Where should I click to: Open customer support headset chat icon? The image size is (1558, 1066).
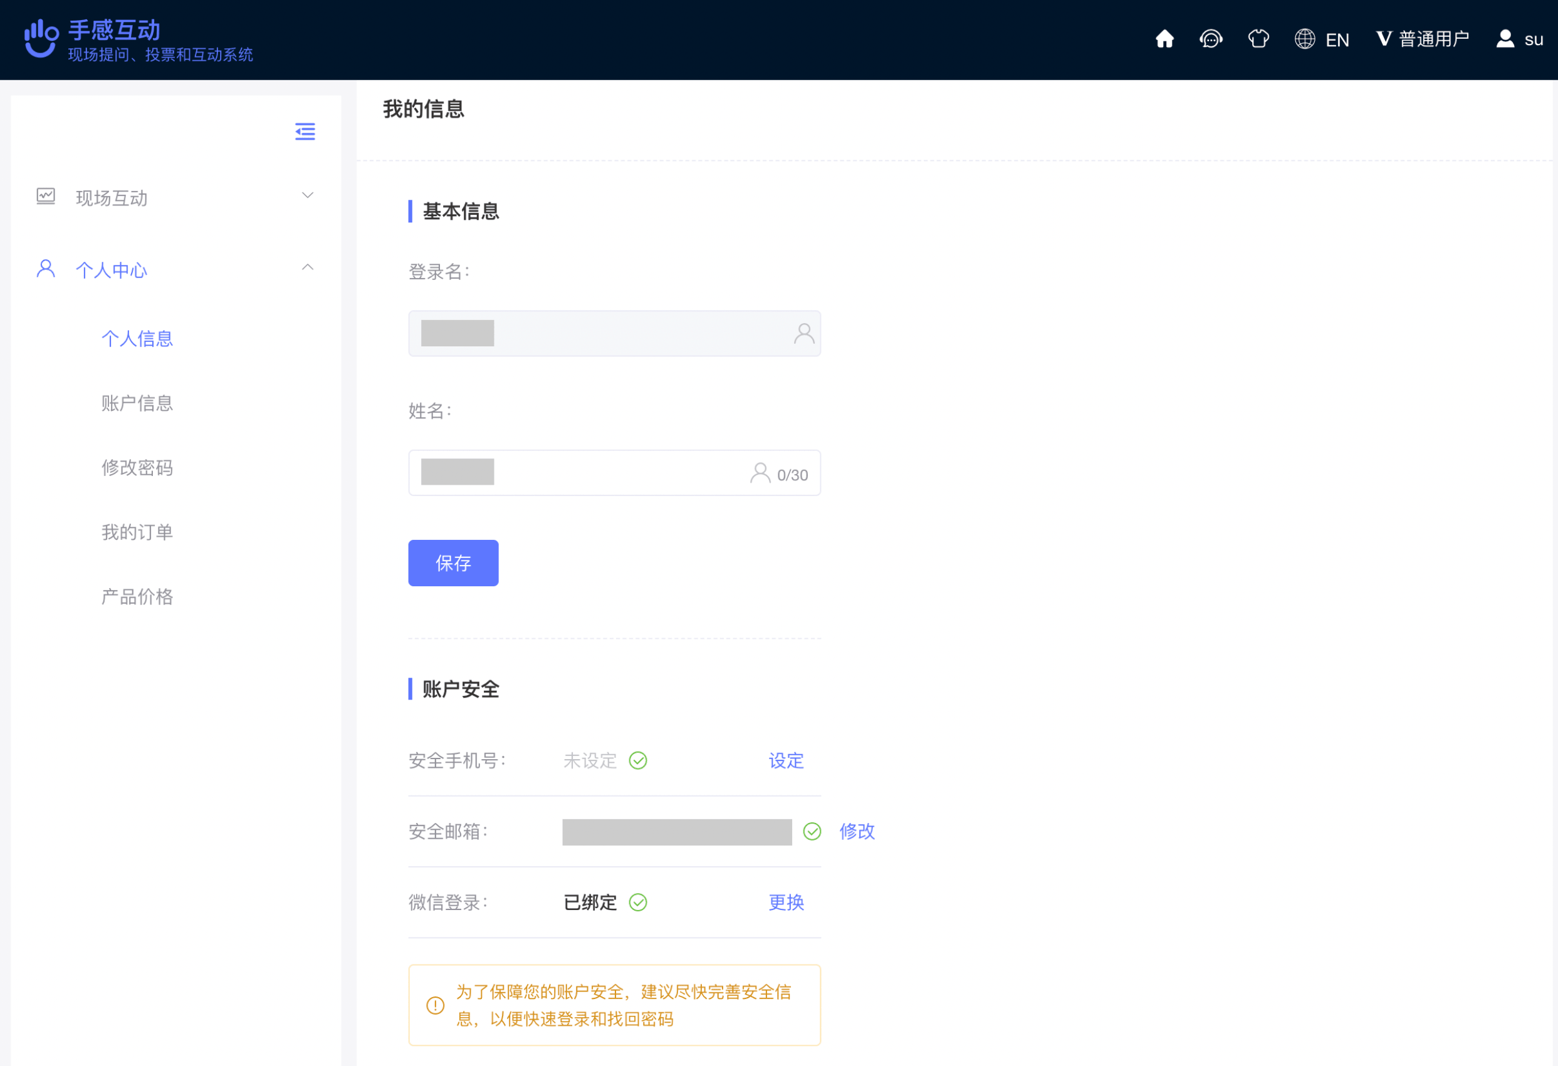(x=1211, y=39)
